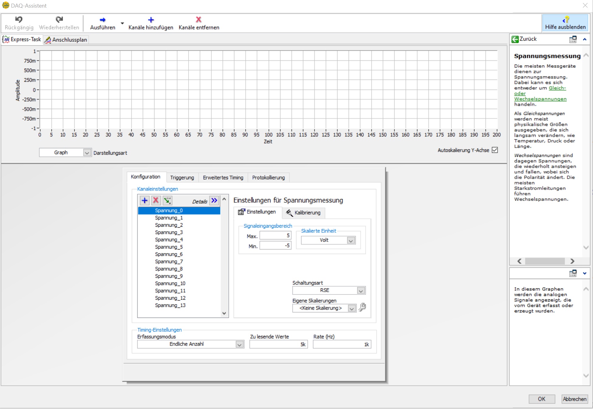Switch to Triggerung tab
This screenshot has width=593, height=409.
[182, 177]
